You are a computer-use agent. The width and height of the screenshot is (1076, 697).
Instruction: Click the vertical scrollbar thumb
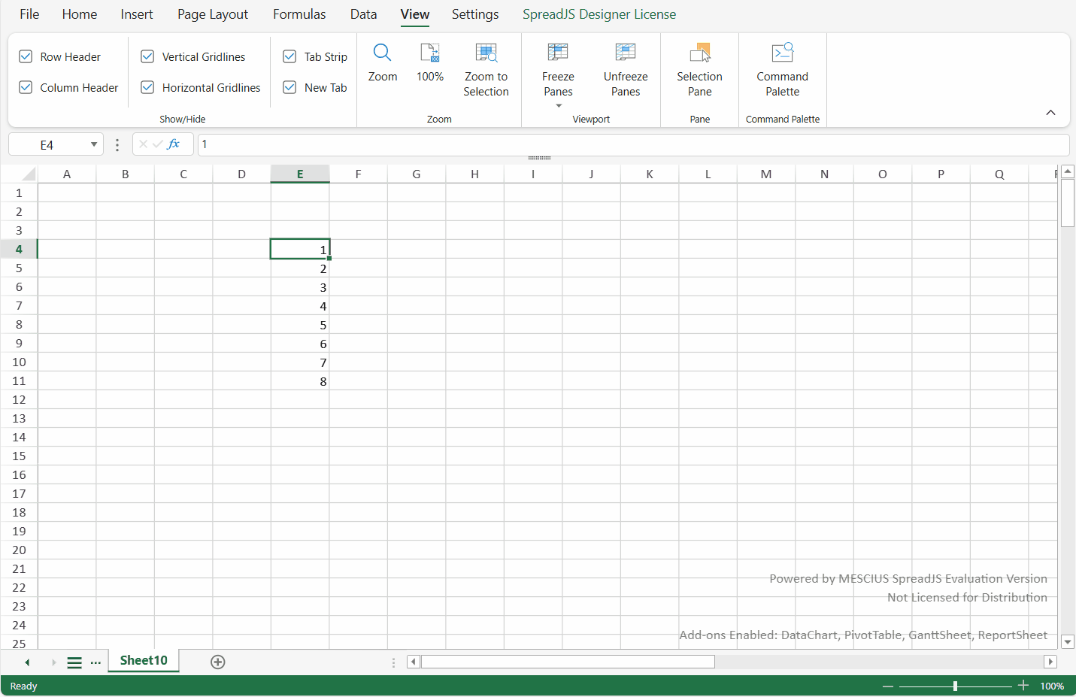pos(1068,203)
